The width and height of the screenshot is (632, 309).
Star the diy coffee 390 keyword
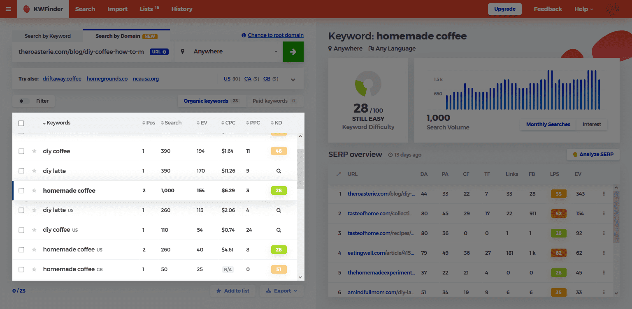coord(34,151)
